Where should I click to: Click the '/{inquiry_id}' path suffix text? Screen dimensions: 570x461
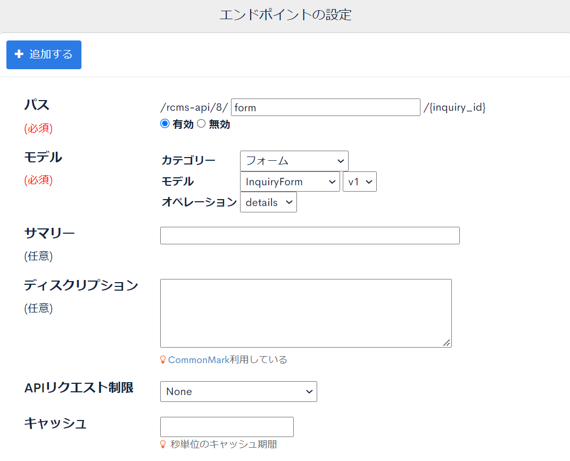(455, 107)
